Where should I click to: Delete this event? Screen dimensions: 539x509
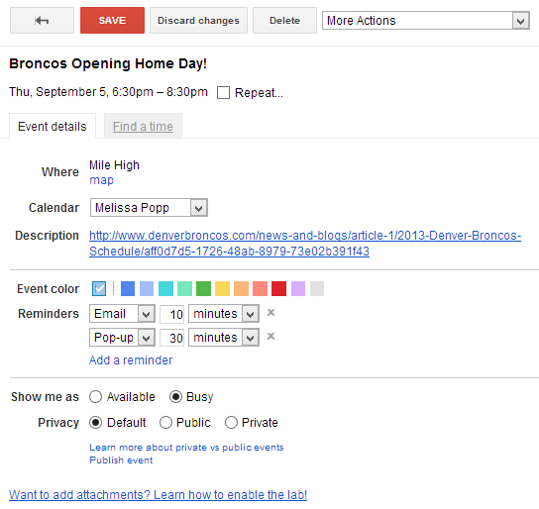284,21
